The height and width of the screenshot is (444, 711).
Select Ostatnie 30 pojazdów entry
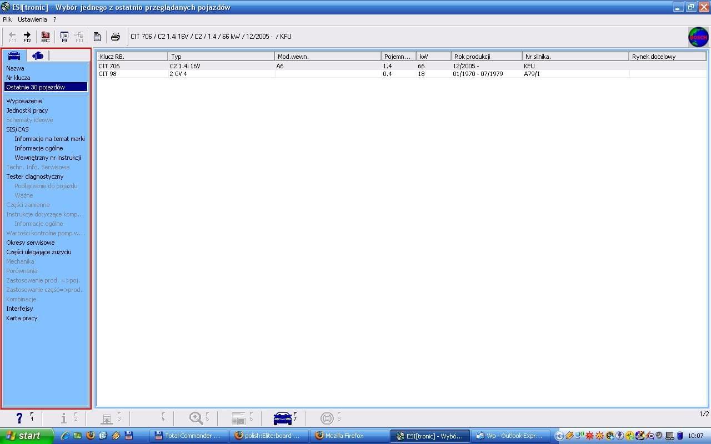pos(46,87)
